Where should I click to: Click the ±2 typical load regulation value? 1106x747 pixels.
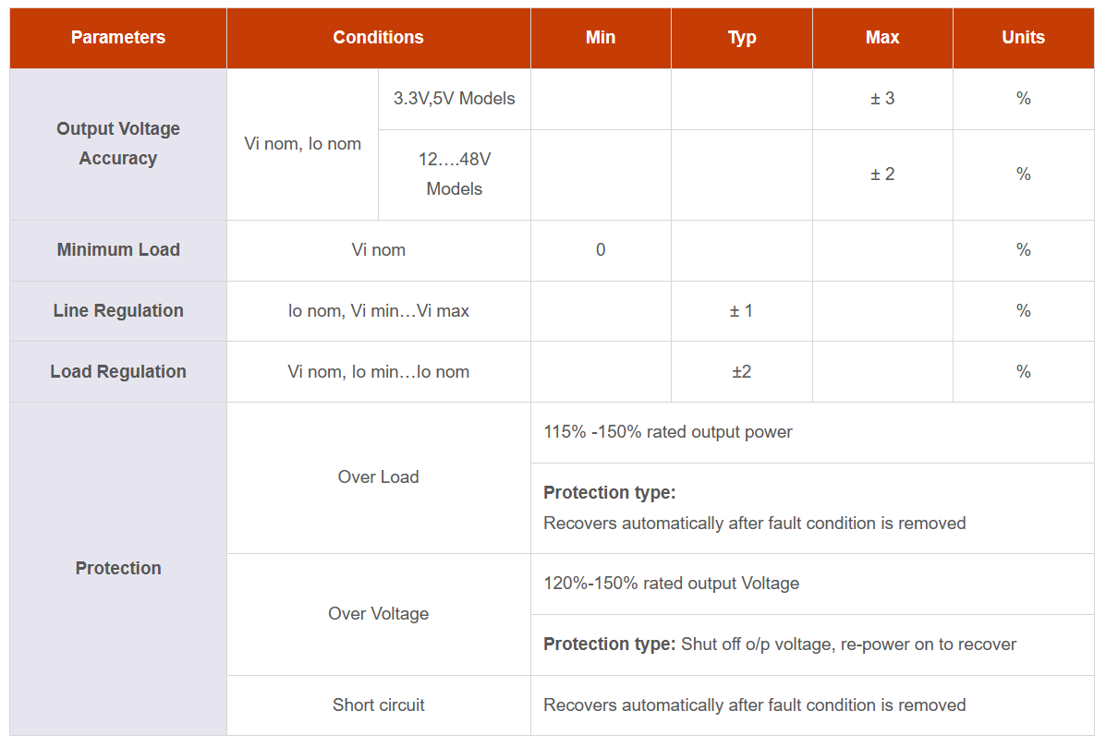pyautogui.click(x=741, y=371)
